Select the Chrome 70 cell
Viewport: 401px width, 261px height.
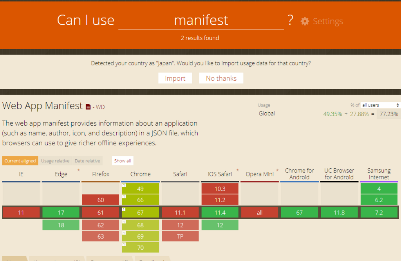[141, 247]
